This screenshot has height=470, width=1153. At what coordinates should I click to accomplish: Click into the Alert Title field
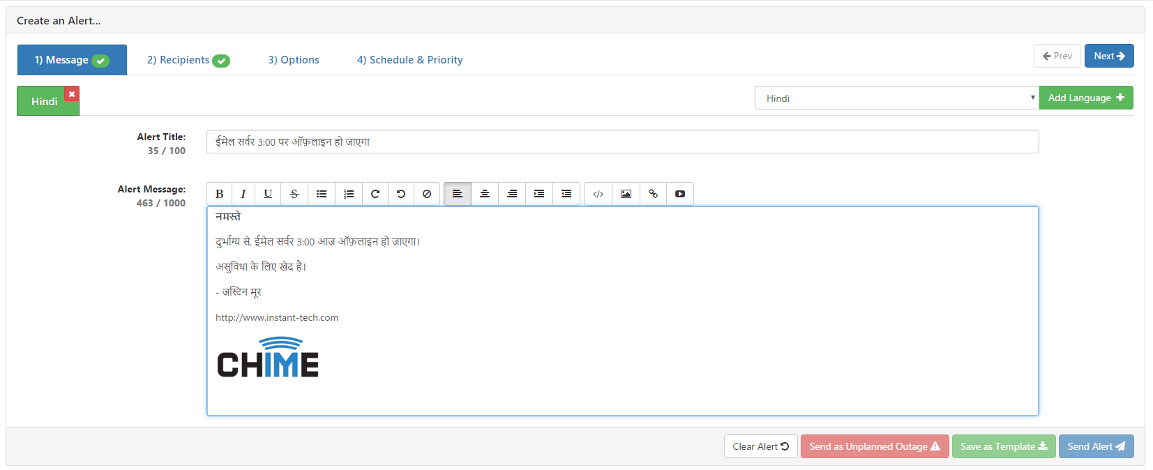(x=622, y=142)
